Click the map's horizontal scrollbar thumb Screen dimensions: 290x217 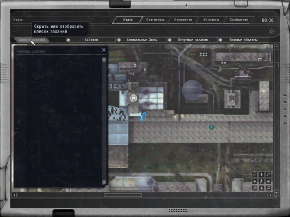tap(123, 195)
